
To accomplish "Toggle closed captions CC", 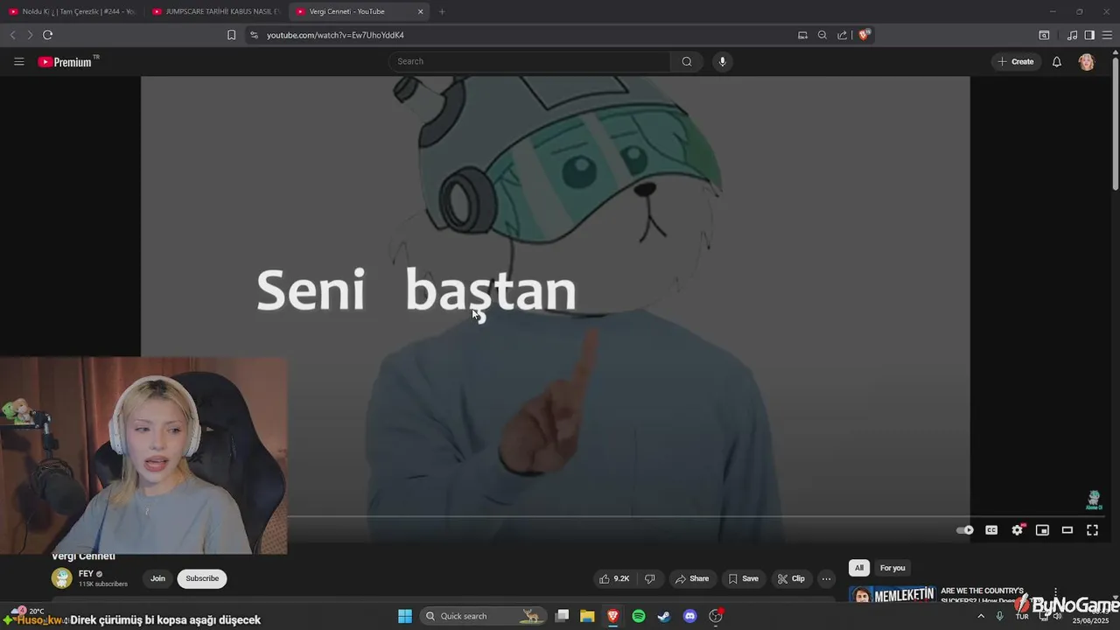I will tap(991, 530).
